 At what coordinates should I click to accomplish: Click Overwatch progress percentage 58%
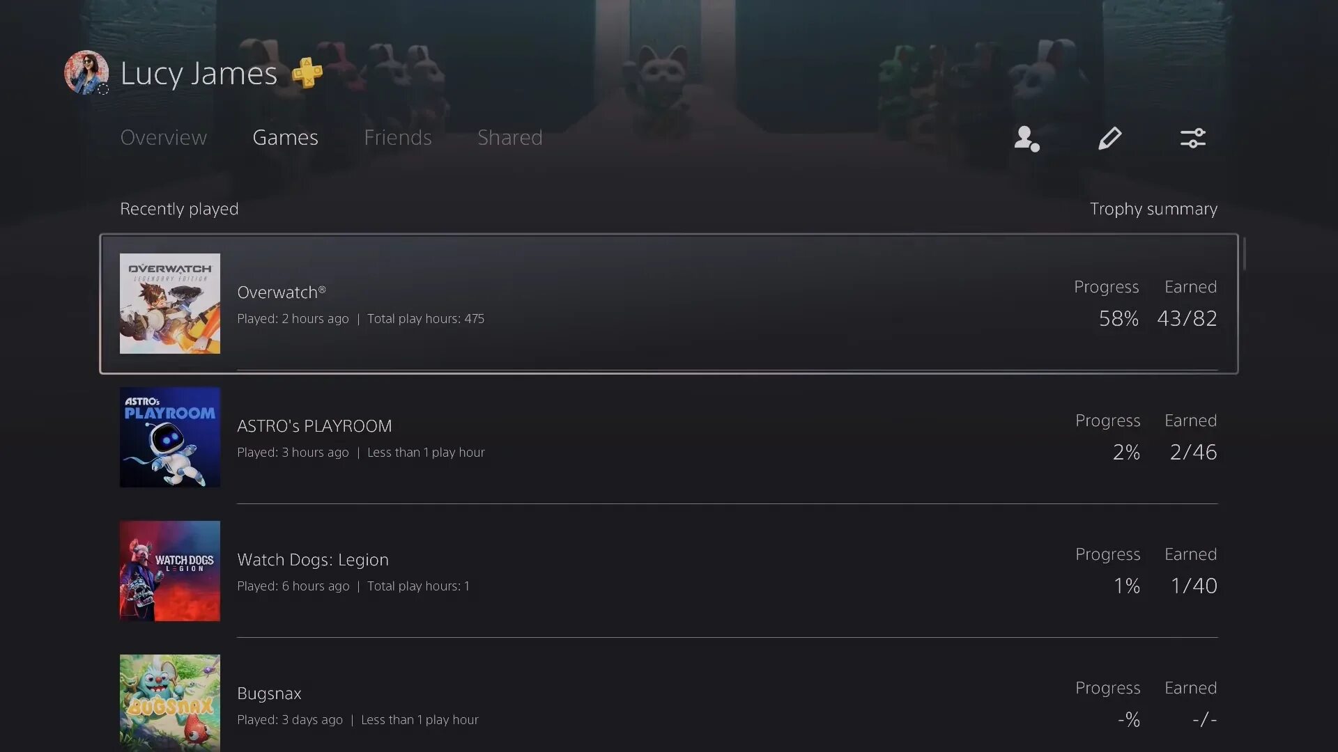[x=1118, y=319]
